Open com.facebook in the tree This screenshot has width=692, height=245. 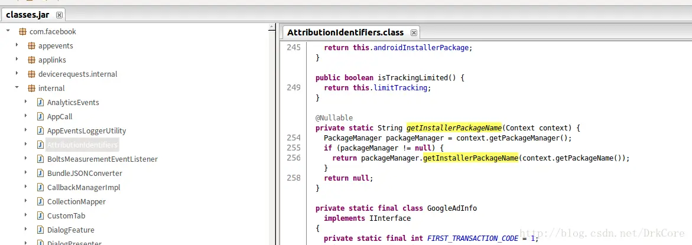(x=53, y=32)
